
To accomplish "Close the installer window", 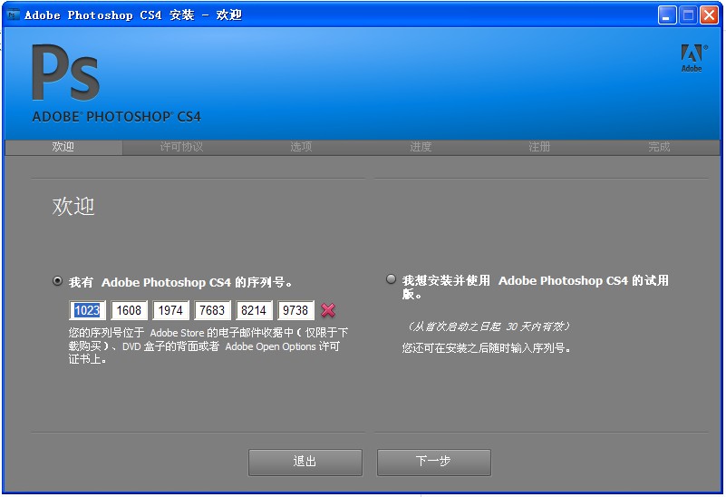I will pyautogui.click(x=709, y=15).
